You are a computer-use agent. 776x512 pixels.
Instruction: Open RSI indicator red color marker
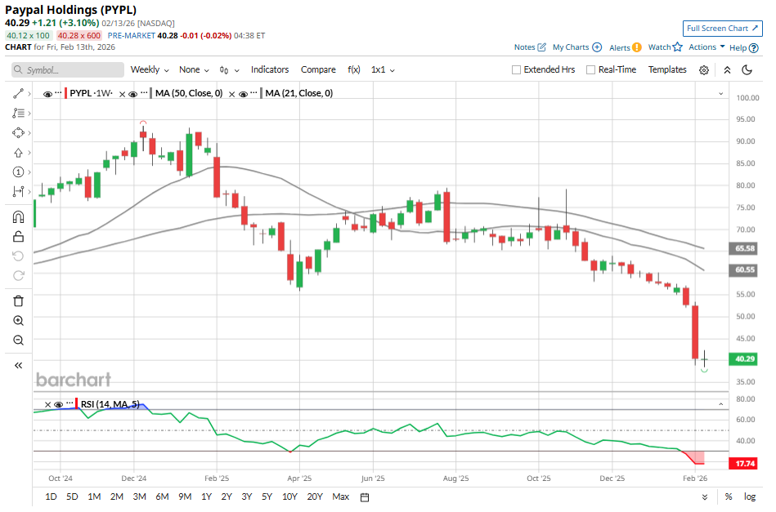(x=76, y=403)
